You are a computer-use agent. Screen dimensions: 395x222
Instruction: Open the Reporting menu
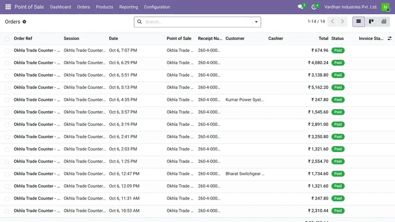click(128, 7)
